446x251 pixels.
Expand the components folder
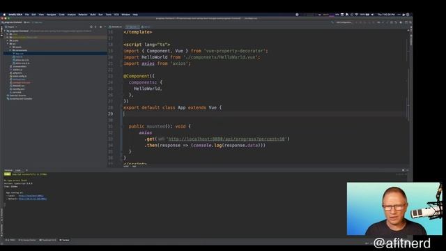pyautogui.click(x=10, y=50)
